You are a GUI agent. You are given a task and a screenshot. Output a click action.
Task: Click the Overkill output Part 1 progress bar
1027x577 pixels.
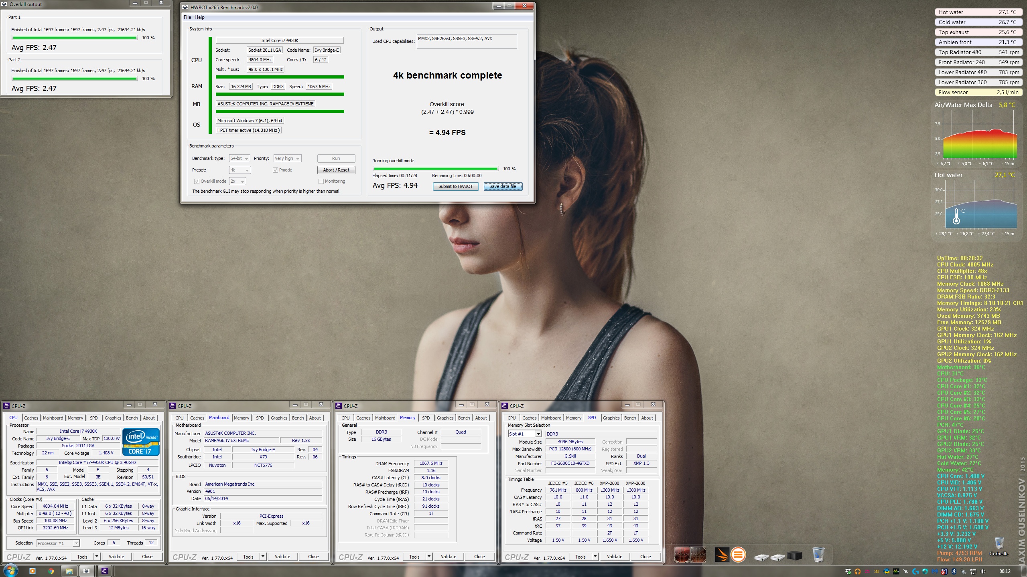pos(75,38)
